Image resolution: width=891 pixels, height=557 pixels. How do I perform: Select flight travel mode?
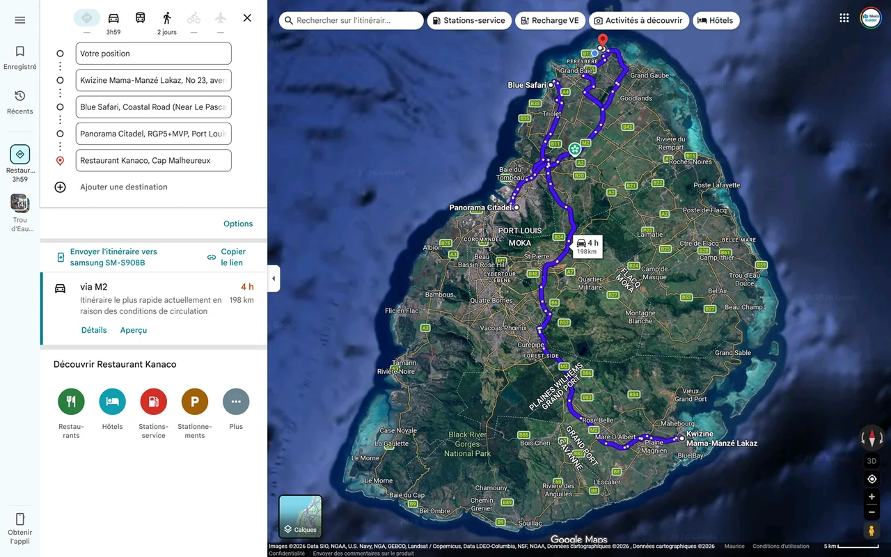point(220,18)
